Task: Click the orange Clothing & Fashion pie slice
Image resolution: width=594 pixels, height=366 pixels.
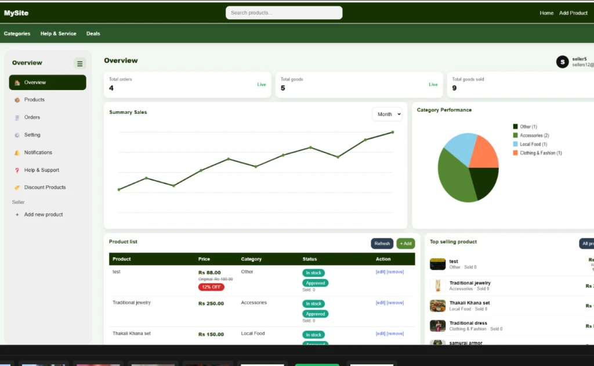Action: [486, 153]
